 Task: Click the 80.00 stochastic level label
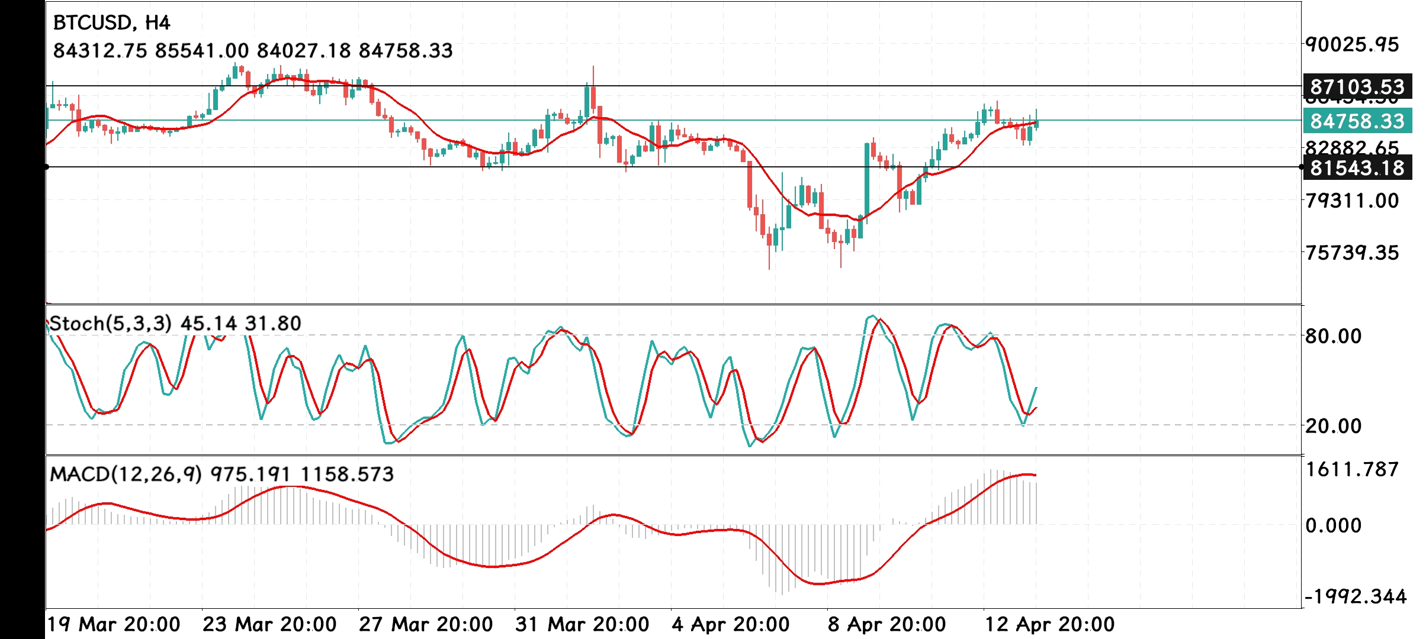click(x=1333, y=336)
